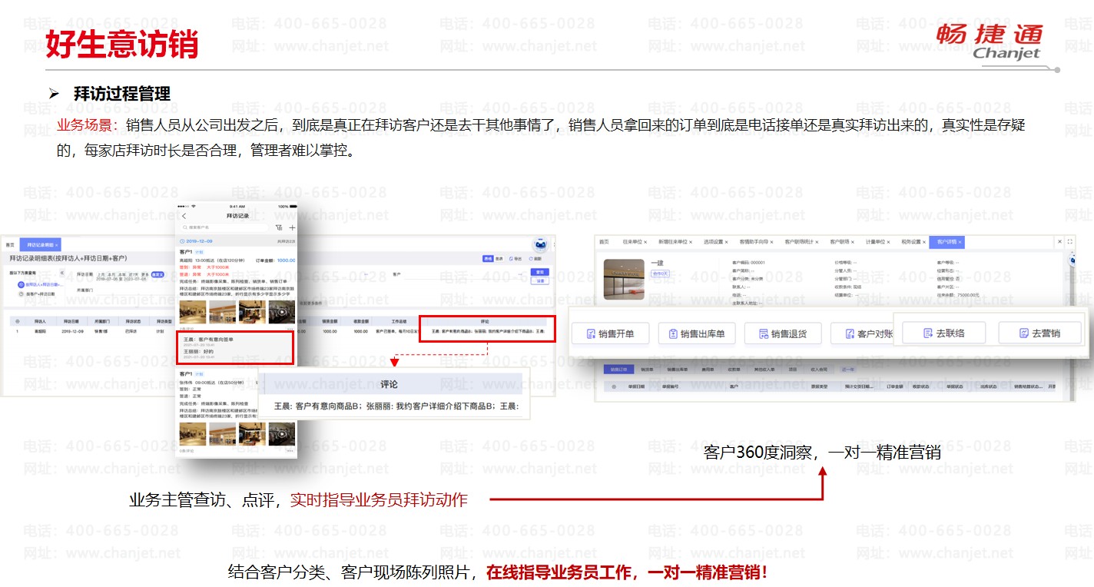Click the 销售退货 return icon

coord(763,333)
